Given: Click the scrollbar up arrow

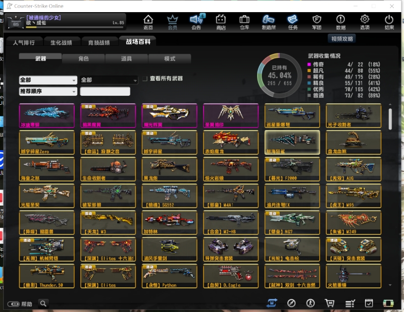Looking at the screenshot, I should [390, 104].
